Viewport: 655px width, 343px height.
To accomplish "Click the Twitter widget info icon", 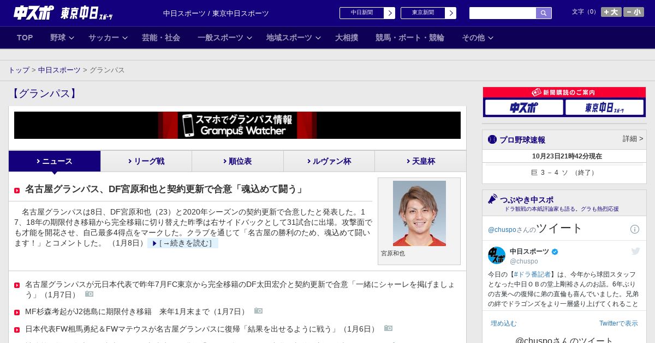I will [635, 229].
